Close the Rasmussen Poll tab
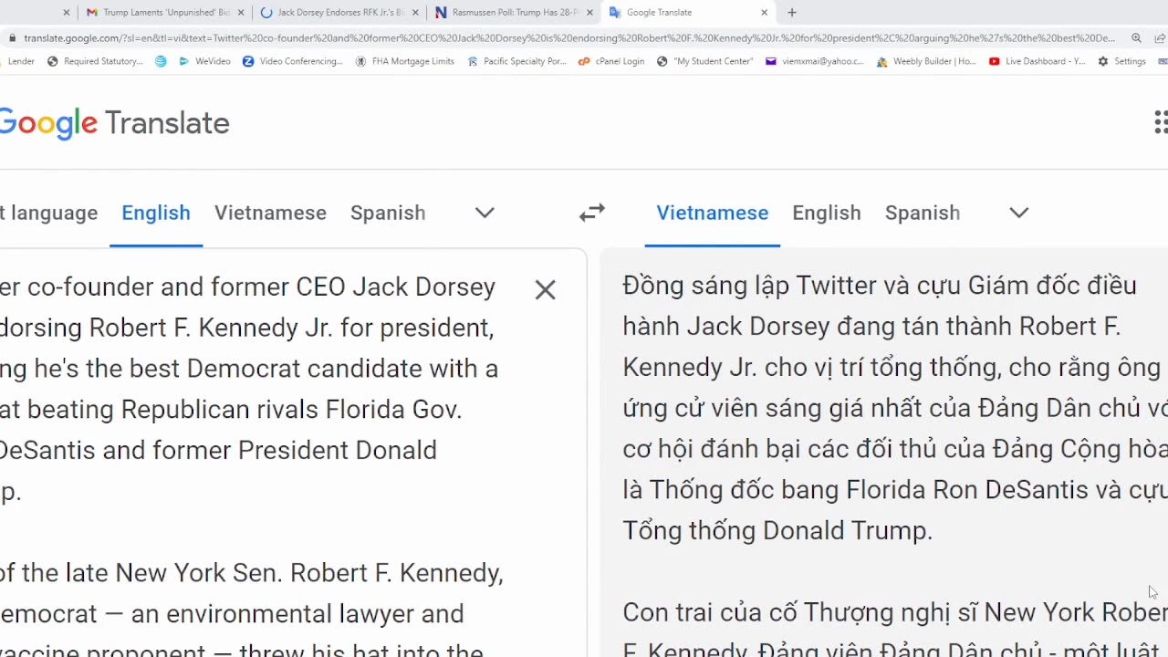Viewport: 1168px width, 657px height. point(589,13)
